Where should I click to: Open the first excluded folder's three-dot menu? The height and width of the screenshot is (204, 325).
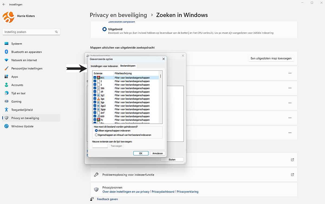tap(290, 73)
